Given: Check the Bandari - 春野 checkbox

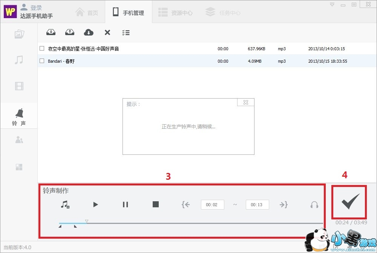Looking at the screenshot, I should (x=42, y=61).
